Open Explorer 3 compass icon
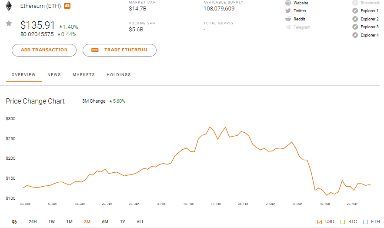 (355, 27)
